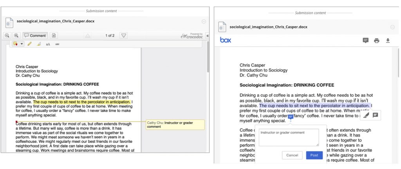Image resolution: width=401 pixels, height=169 pixels.
Task: Click 'Chris Casper' line in Box document
Action: point(253,65)
